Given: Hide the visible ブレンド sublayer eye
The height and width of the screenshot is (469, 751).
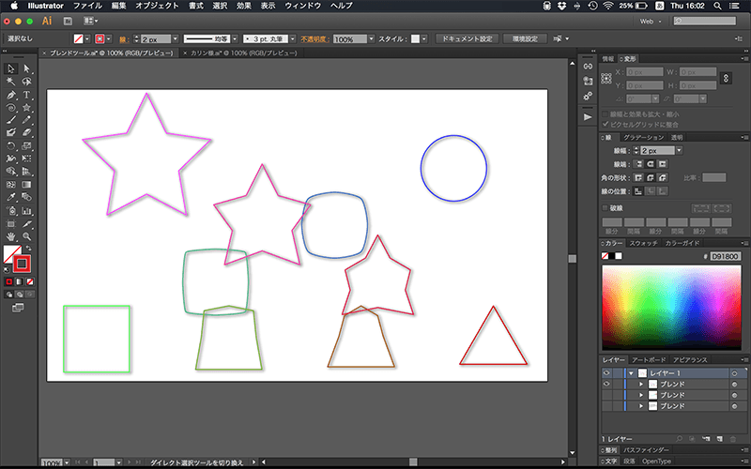Looking at the screenshot, I should pyautogui.click(x=606, y=384).
